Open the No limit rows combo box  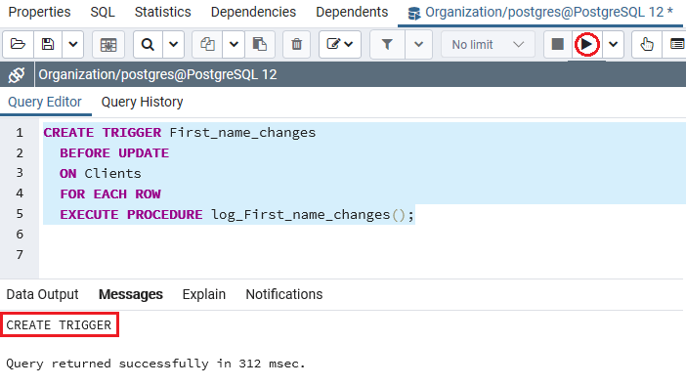click(x=488, y=44)
